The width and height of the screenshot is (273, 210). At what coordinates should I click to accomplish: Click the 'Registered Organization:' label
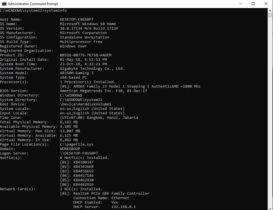point(26,51)
